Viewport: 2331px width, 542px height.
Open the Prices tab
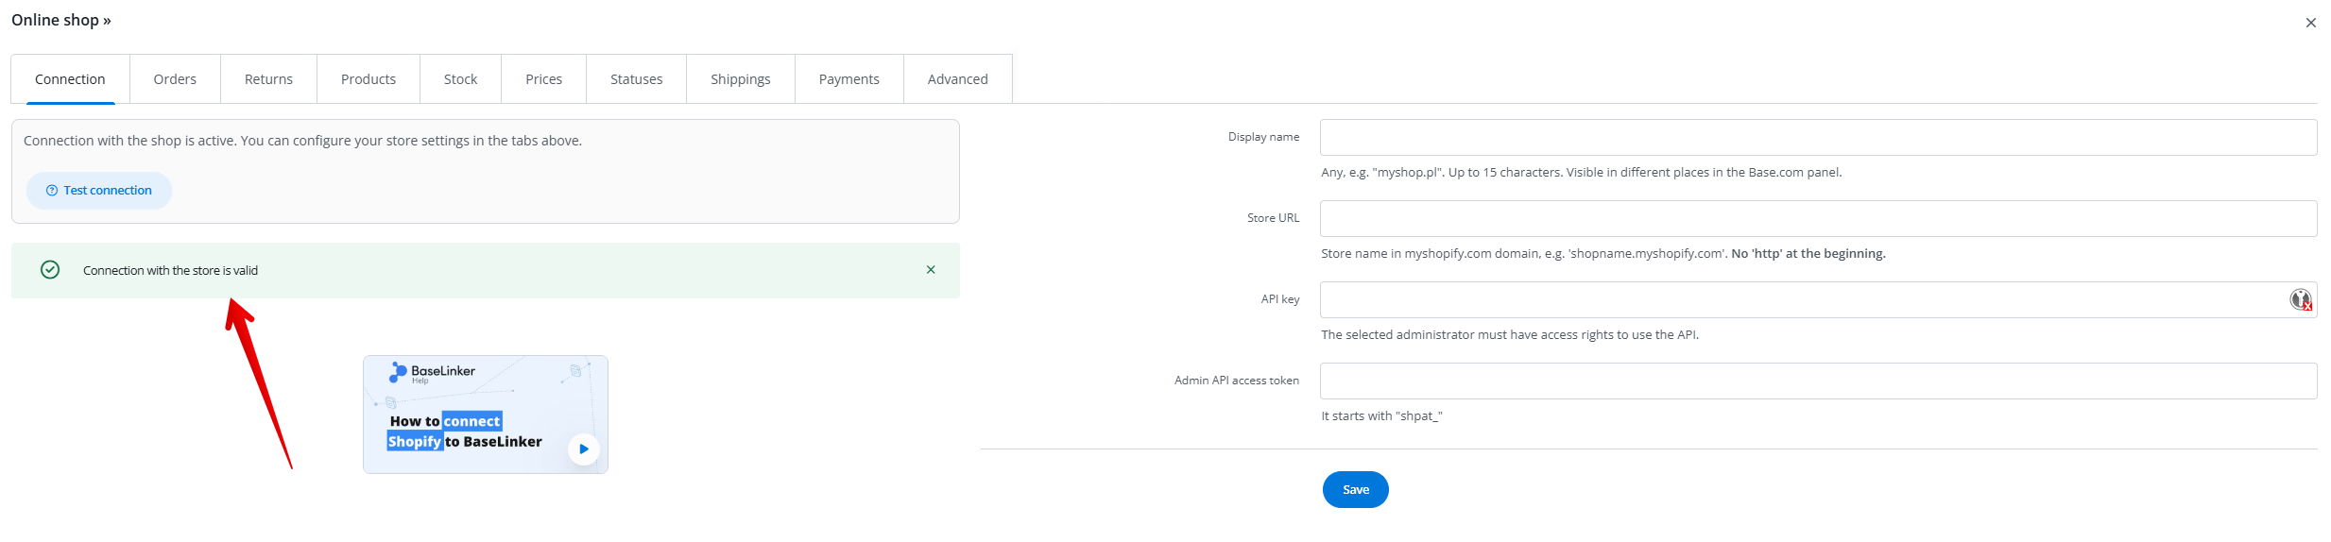pos(543,79)
